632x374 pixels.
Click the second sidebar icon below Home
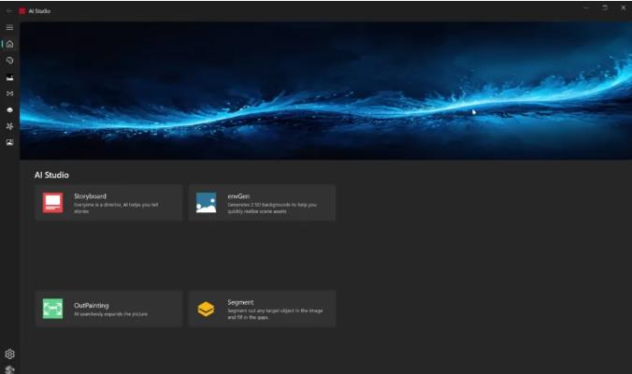tap(9, 77)
